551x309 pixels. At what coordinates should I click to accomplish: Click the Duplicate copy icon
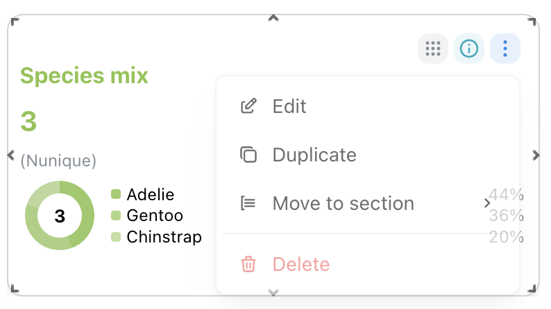pos(248,154)
